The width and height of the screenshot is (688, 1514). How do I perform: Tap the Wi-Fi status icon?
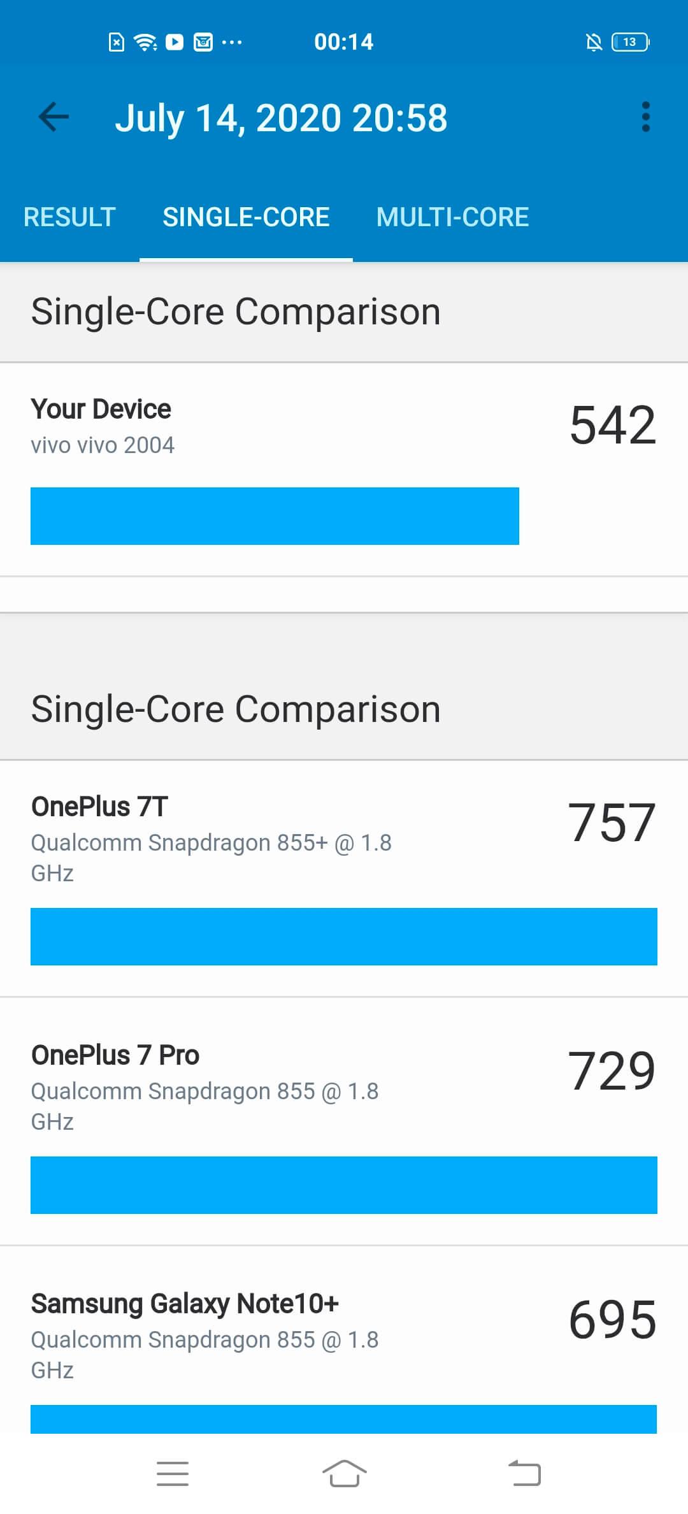click(145, 42)
